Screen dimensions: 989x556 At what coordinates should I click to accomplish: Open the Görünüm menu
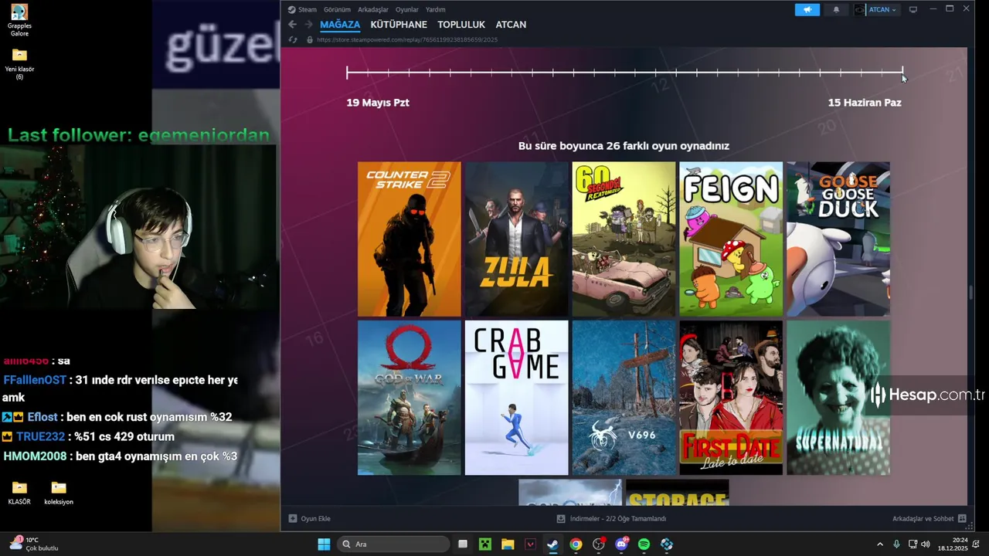(x=337, y=10)
